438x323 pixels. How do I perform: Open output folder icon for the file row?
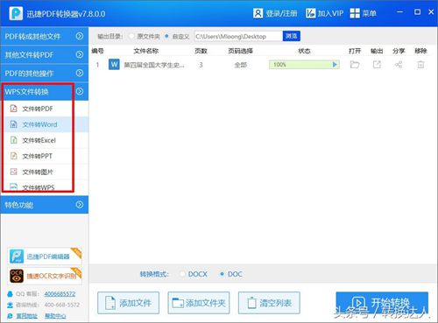click(355, 65)
